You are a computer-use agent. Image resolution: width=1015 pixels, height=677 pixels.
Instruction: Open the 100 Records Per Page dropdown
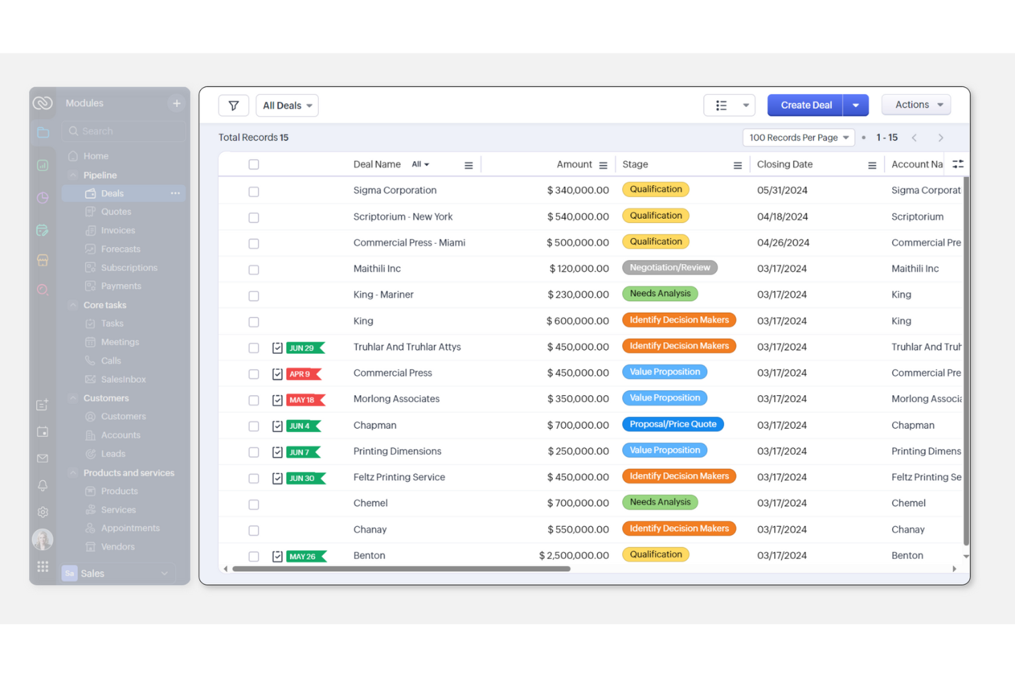click(x=798, y=137)
